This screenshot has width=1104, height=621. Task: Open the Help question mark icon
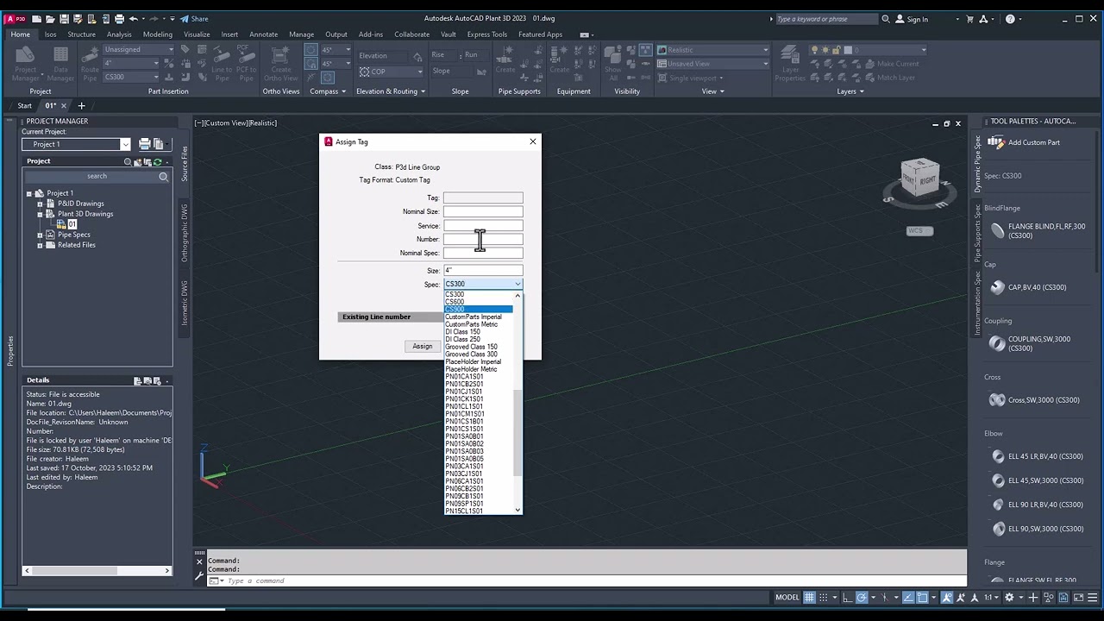1010,19
